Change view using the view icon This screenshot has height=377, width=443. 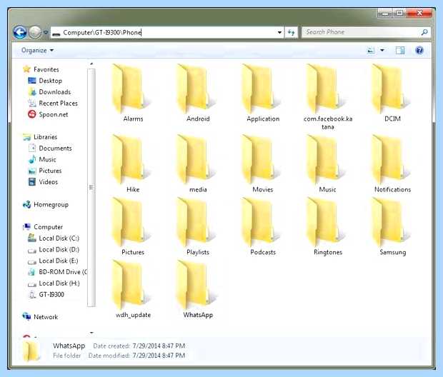(x=370, y=50)
